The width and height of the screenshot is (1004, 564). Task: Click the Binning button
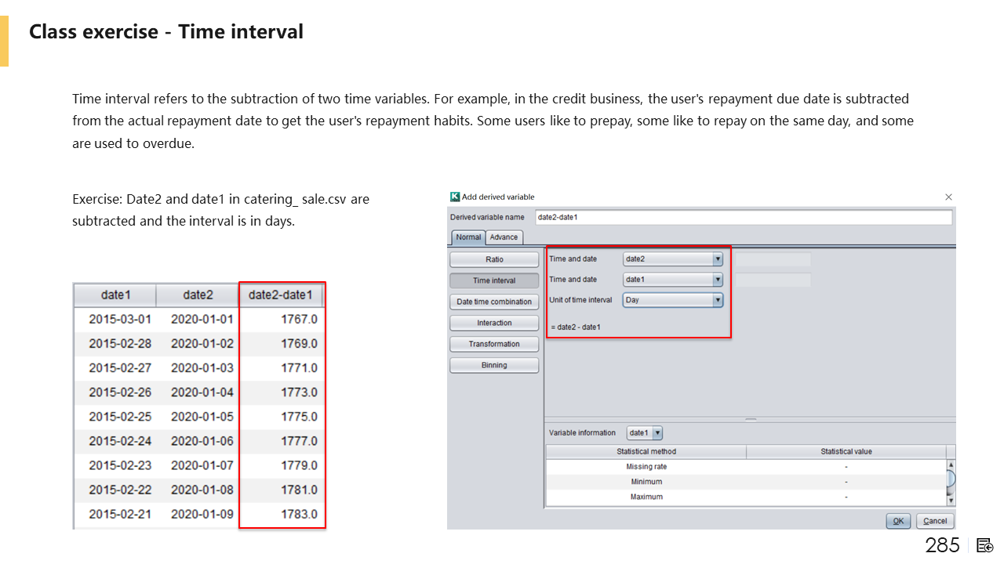494,365
